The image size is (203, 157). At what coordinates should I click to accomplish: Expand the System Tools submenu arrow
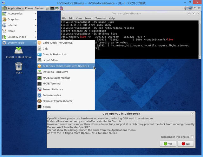pyautogui.click(x=36, y=43)
